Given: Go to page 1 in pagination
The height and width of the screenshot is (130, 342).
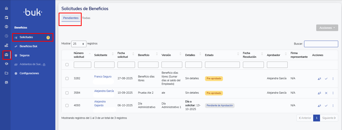Looking at the screenshot, I should [316, 118].
